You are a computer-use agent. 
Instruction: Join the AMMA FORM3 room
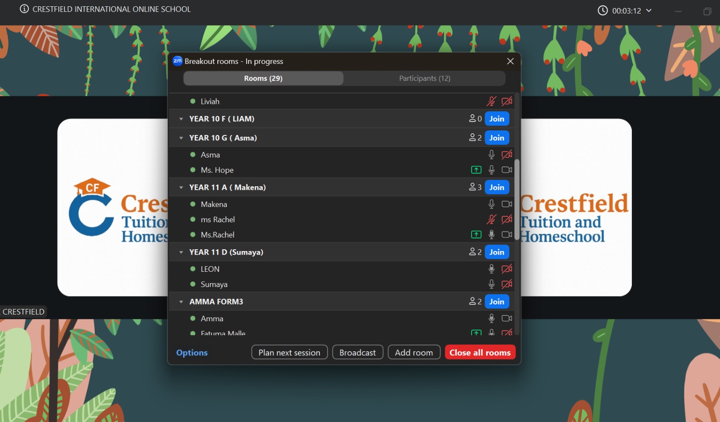point(497,301)
